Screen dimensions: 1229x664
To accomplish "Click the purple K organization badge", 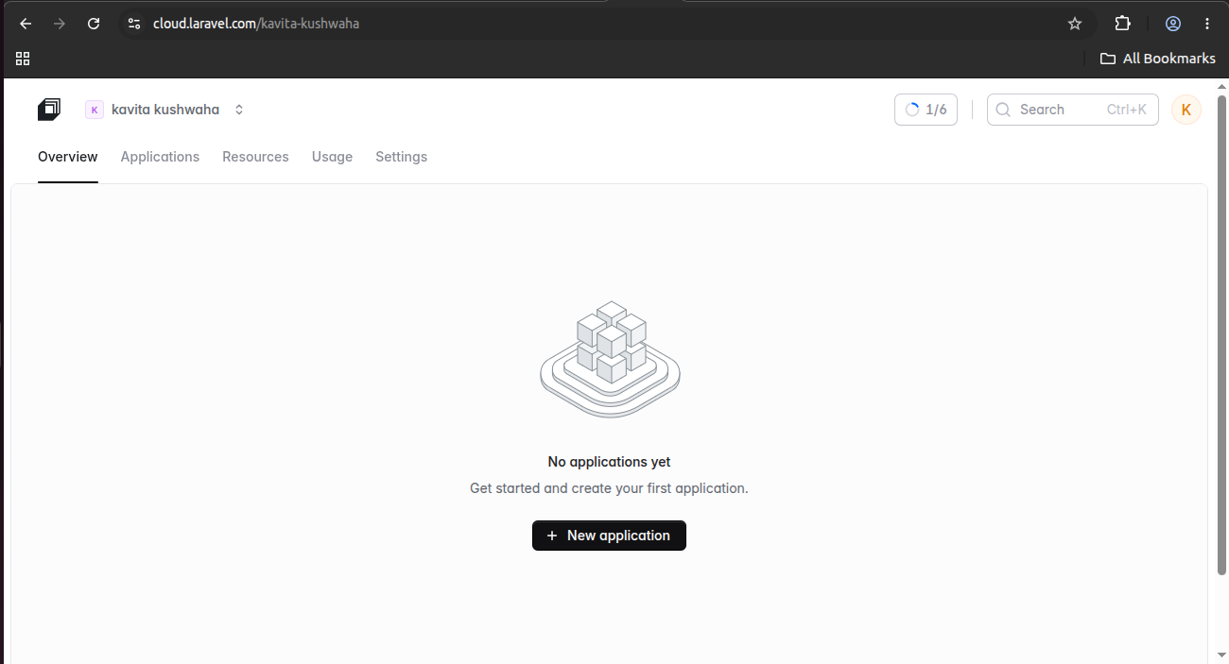I will [x=95, y=110].
